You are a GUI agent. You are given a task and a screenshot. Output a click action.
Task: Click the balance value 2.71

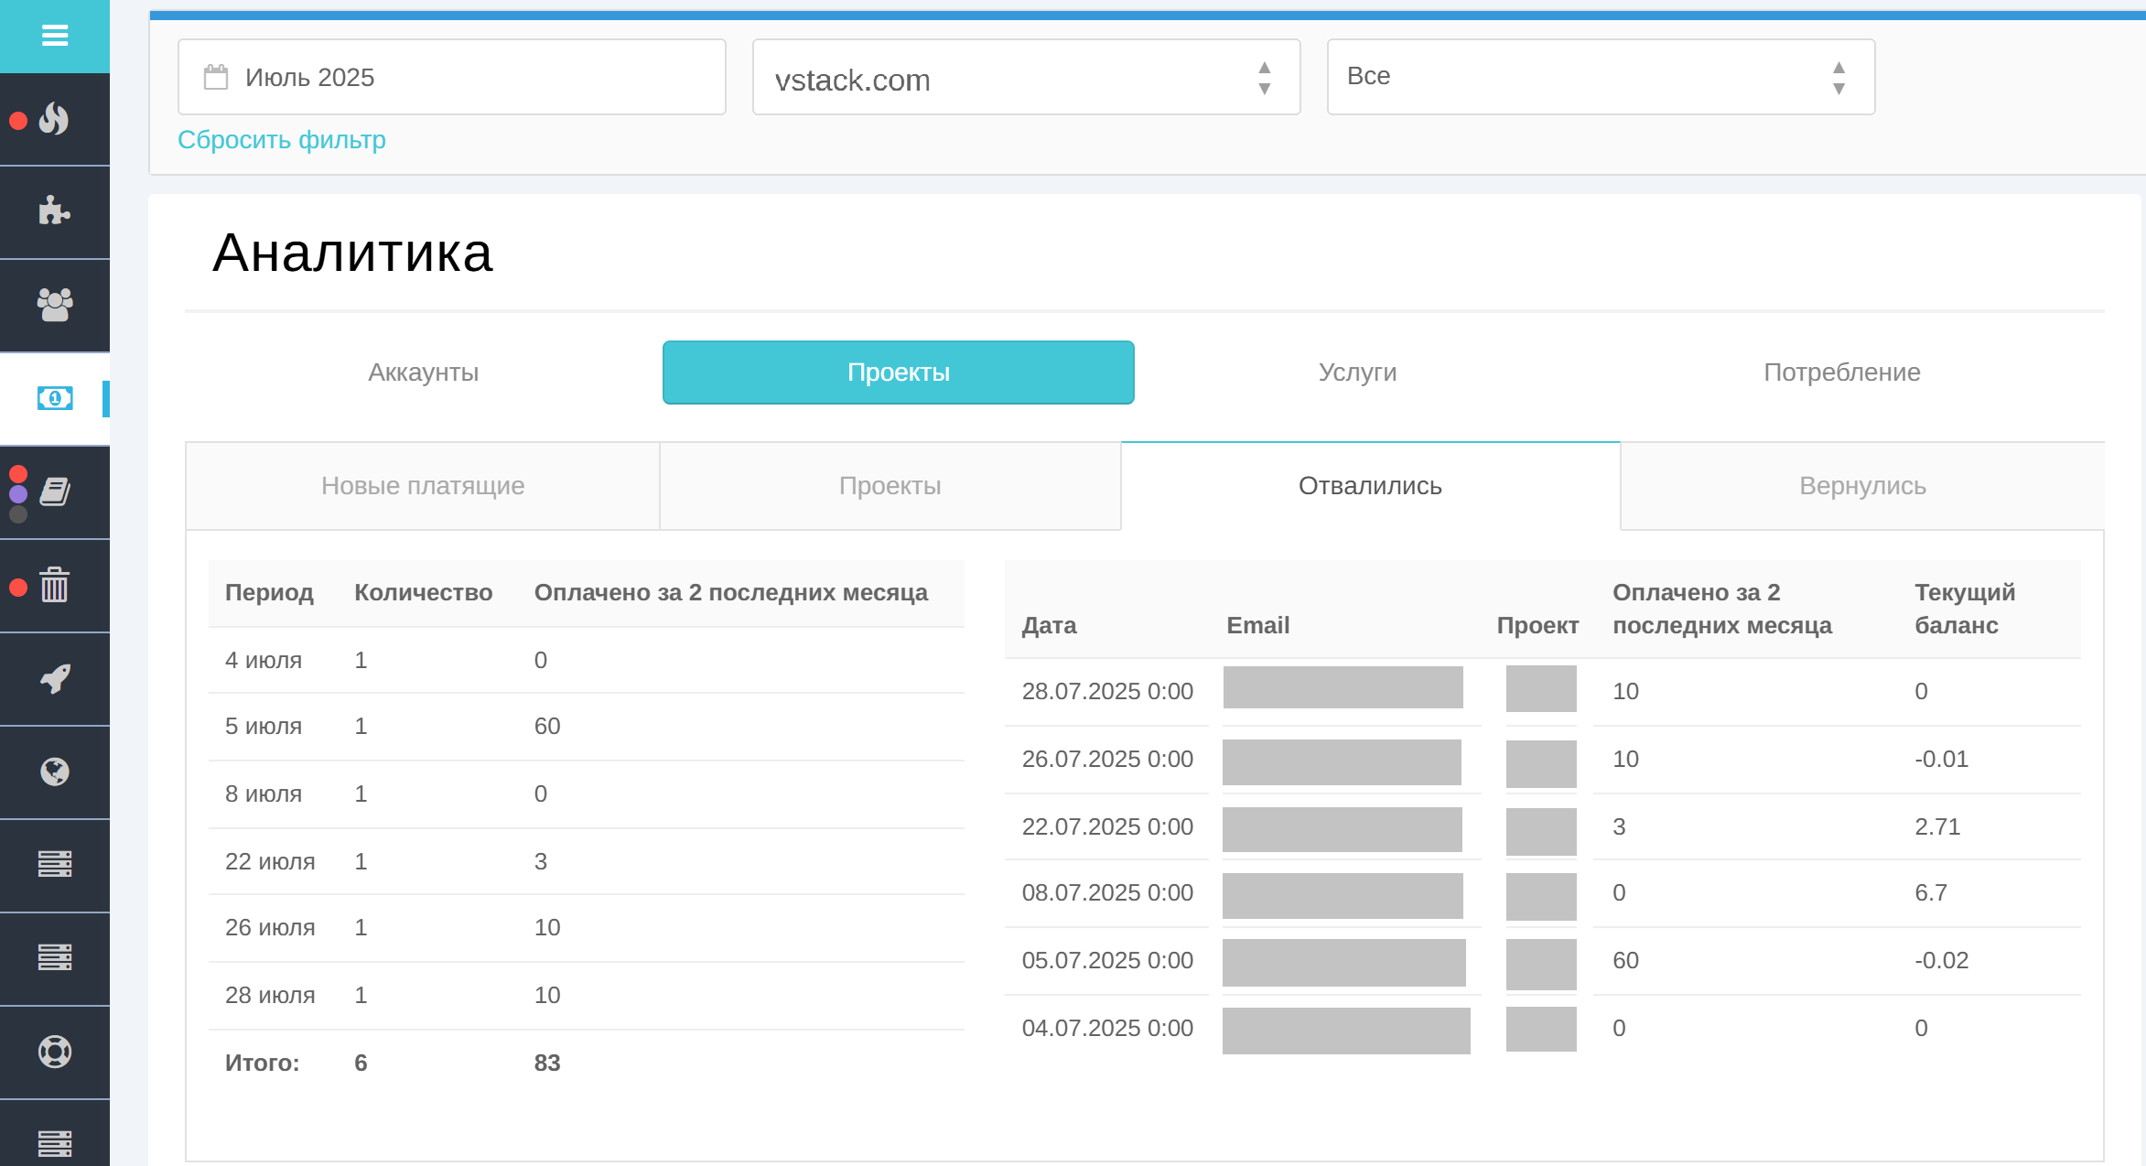[1937, 826]
